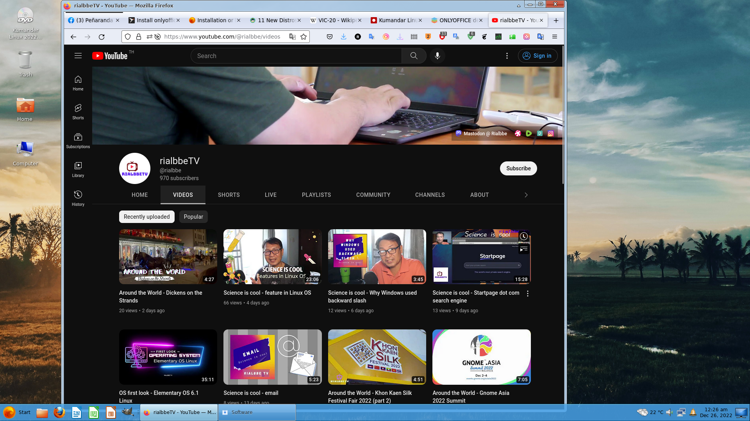Open the Firefox application menu
The image size is (750, 421).
tap(555, 37)
